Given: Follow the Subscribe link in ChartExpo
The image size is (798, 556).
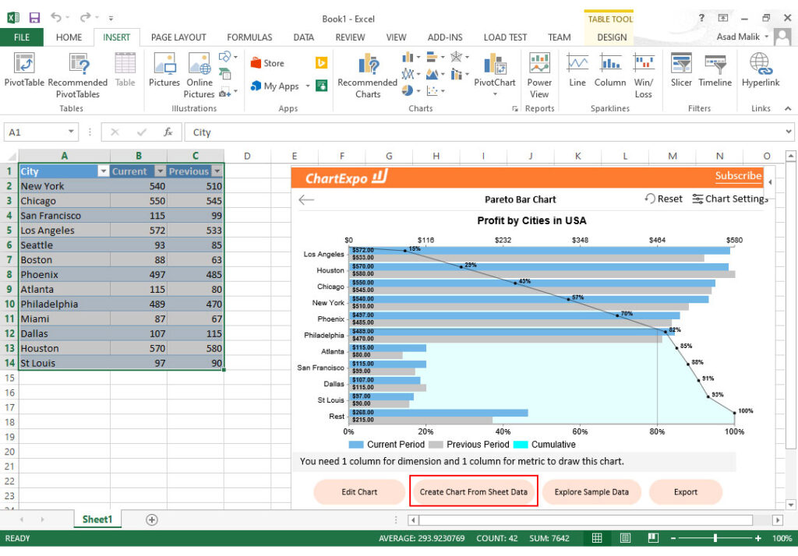Looking at the screenshot, I should pyautogui.click(x=738, y=176).
